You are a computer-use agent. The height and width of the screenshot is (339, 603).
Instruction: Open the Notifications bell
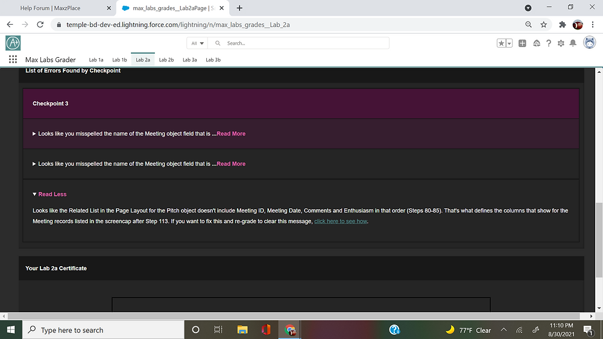(x=573, y=43)
